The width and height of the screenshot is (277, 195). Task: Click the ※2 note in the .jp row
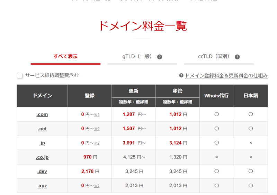[97, 143]
